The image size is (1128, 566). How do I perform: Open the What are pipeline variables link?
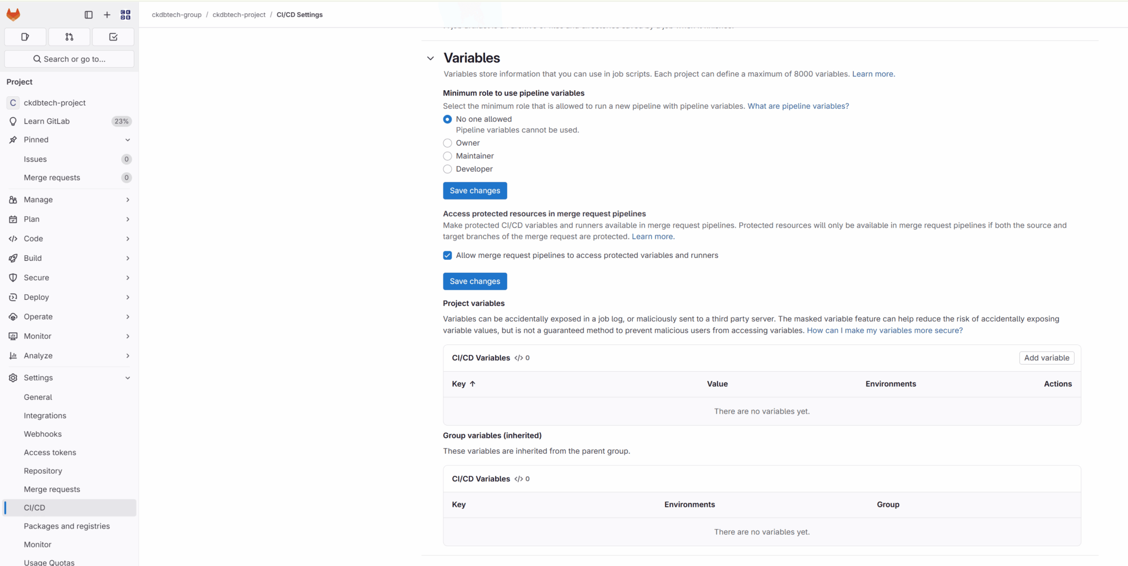pos(798,106)
